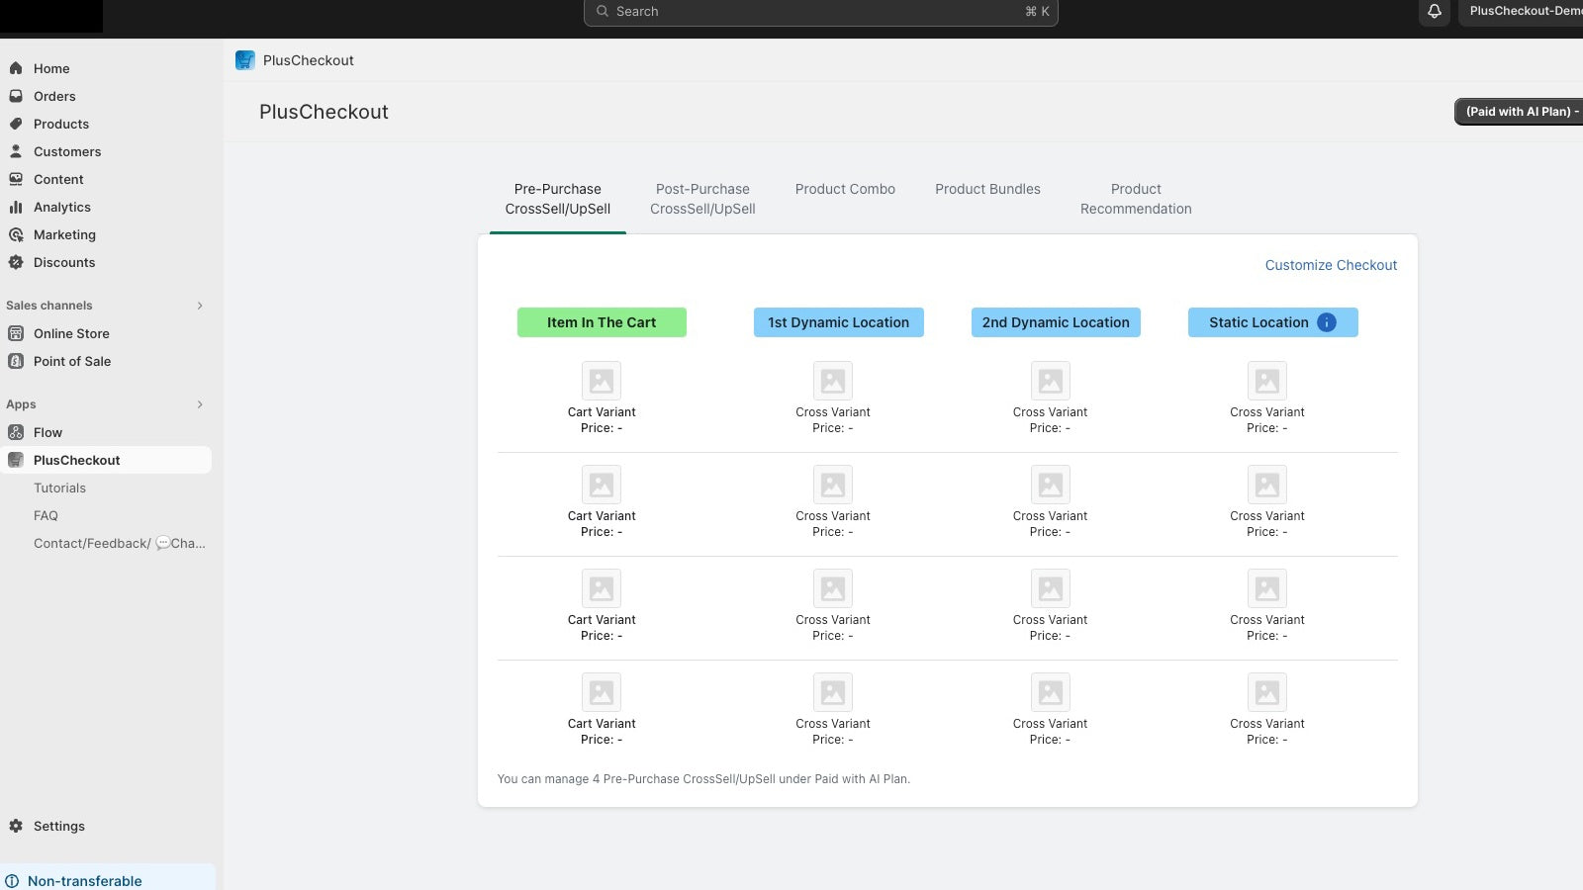Expand the Apps section
This screenshot has width=1583, height=890.
200,404
